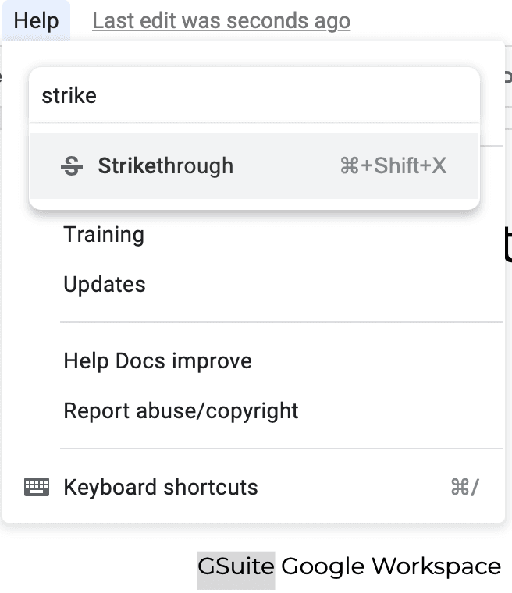The image size is (512, 593).
Task: Select Help Docs improve
Action: pos(158,360)
